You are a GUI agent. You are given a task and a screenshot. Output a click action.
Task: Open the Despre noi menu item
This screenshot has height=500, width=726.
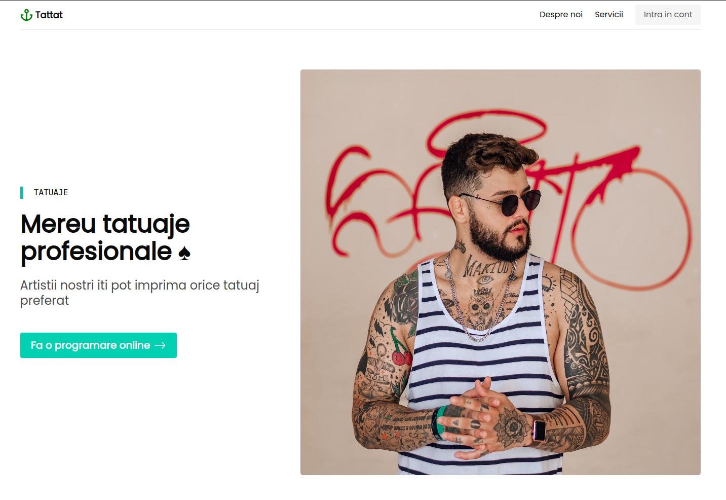click(x=561, y=15)
